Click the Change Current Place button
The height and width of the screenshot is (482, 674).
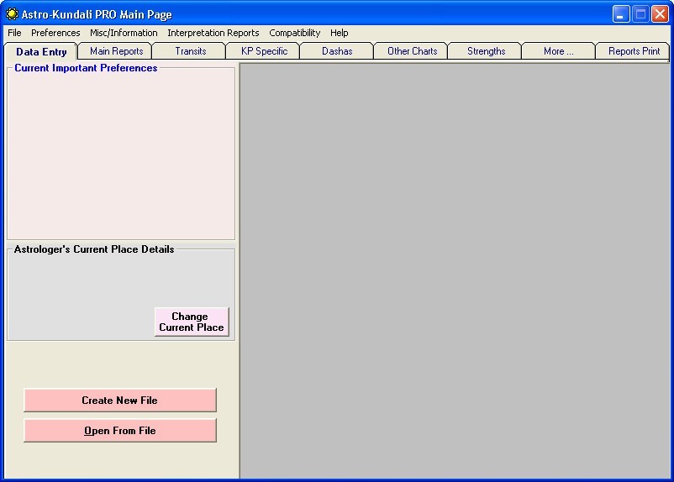coord(192,322)
